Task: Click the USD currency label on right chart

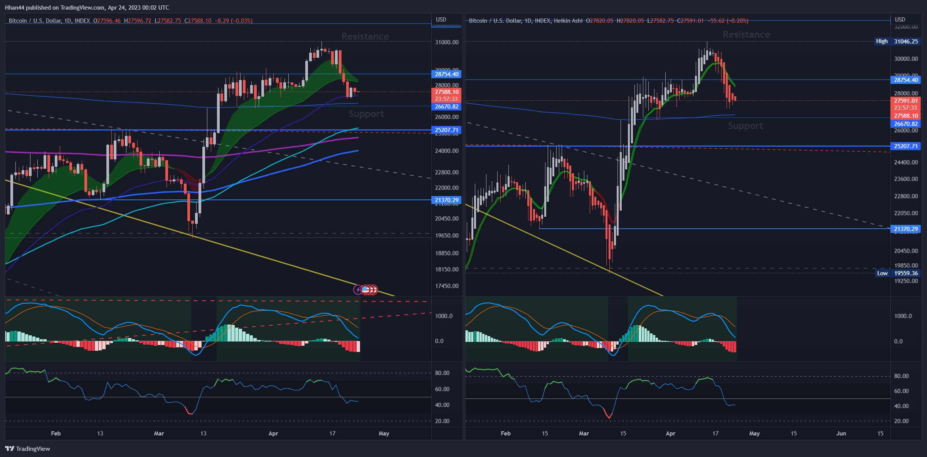Action: (900, 20)
